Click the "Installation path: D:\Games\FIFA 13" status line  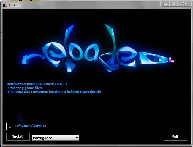click(x=39, y=84)
